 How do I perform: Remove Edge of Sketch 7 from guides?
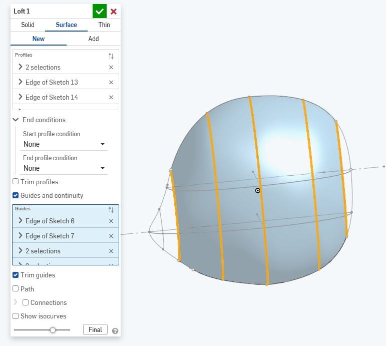click(111, 236)
